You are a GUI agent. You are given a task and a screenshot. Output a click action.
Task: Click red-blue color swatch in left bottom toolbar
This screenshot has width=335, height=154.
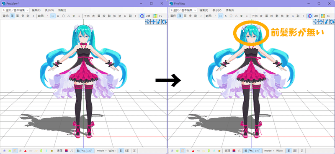[x=66, y=151]
